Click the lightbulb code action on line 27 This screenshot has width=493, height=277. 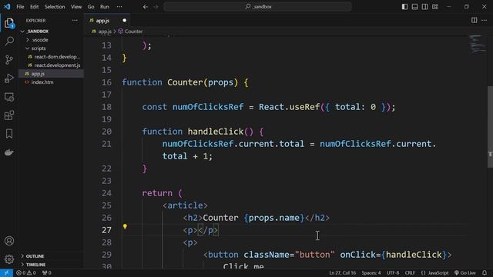coord(125,226)
